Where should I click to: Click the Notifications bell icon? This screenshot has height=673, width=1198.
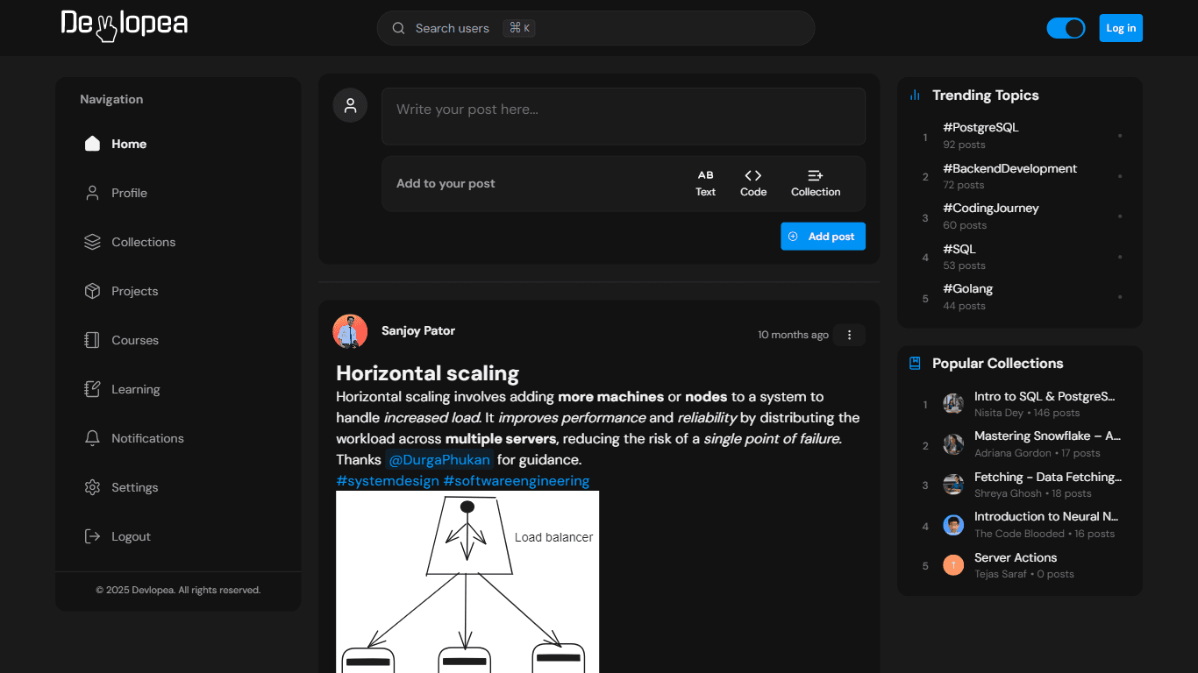[92, 438]
